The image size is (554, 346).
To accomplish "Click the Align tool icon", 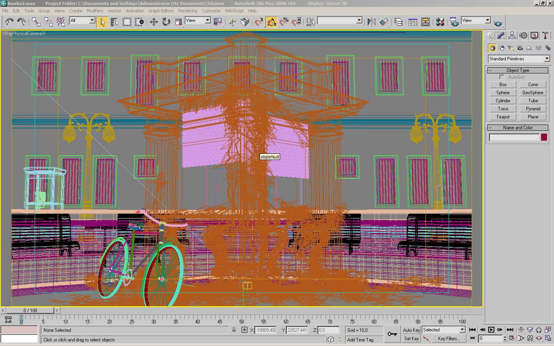I will tap(384, 22).
